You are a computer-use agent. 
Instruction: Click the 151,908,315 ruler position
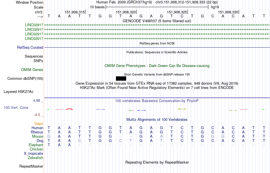point(75,12)
